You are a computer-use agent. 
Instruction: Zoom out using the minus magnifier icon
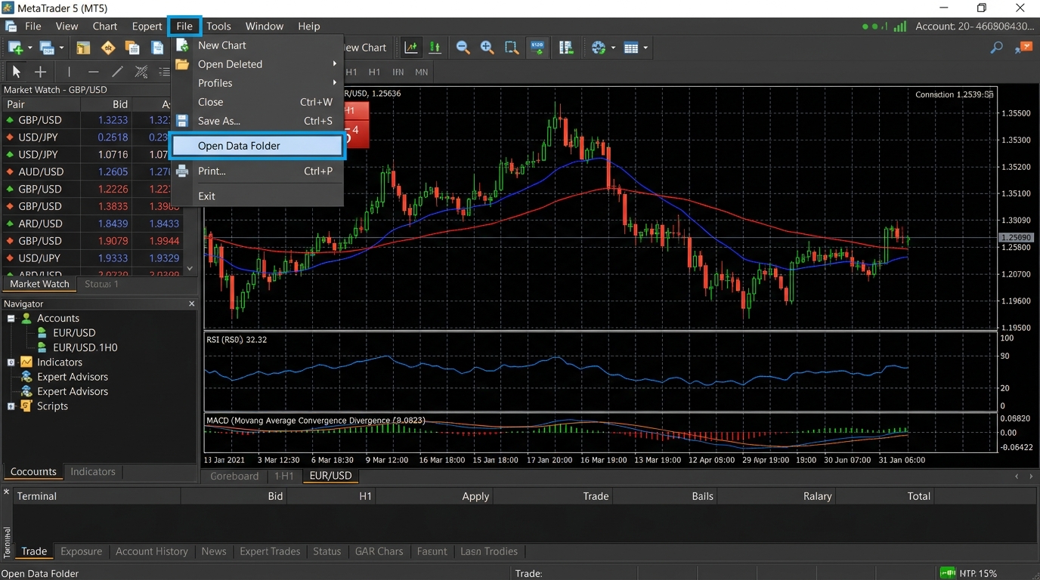point(463,48)
